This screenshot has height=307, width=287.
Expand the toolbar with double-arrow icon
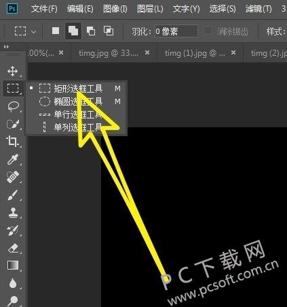[6, 47]
